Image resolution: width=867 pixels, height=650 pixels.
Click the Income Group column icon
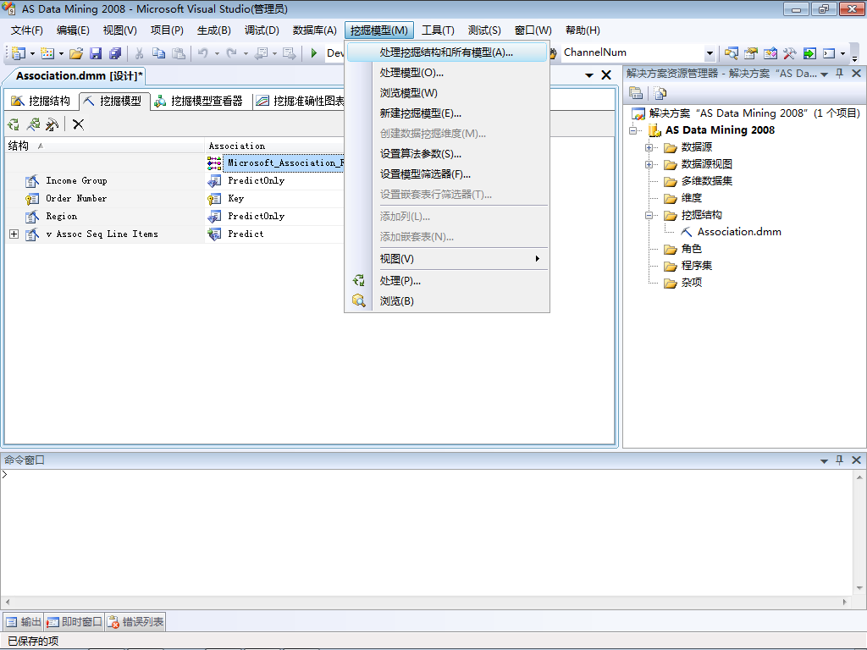click(32, 181)
